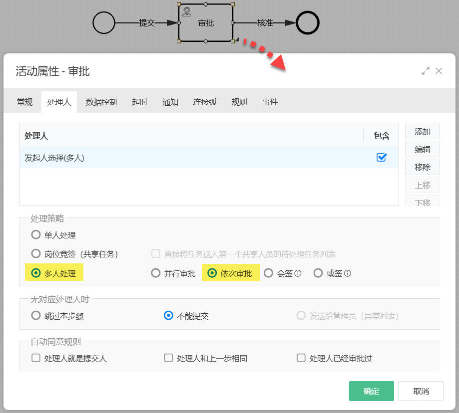Select the end event circle on the canvas
The height and width of the screenshot is (413, 459).
pyautogui.click(x=308, y=22)
